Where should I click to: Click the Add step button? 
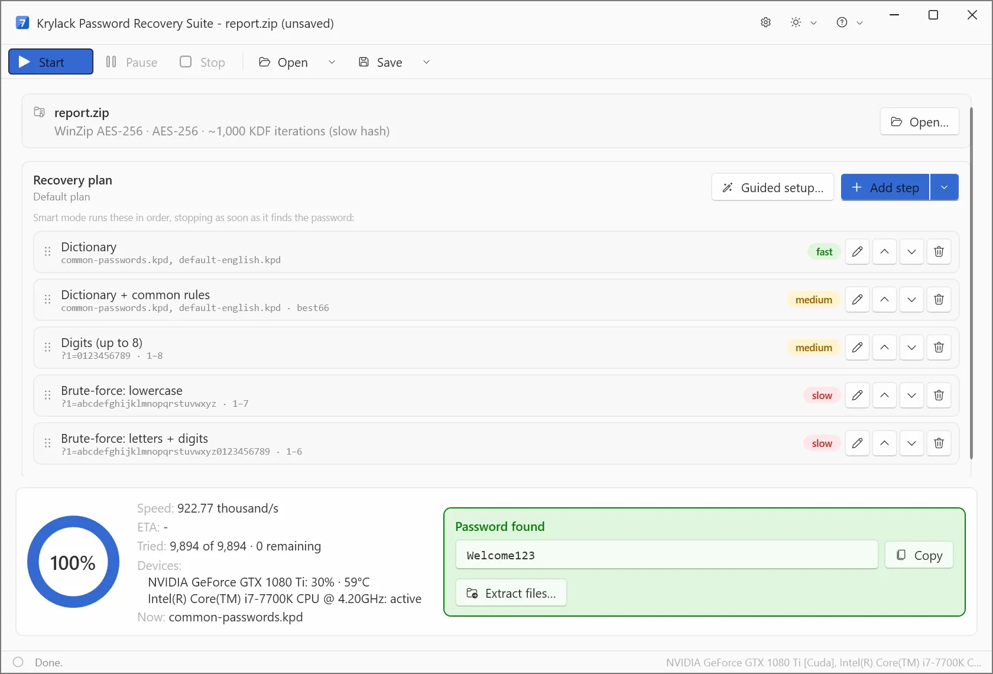885,187
